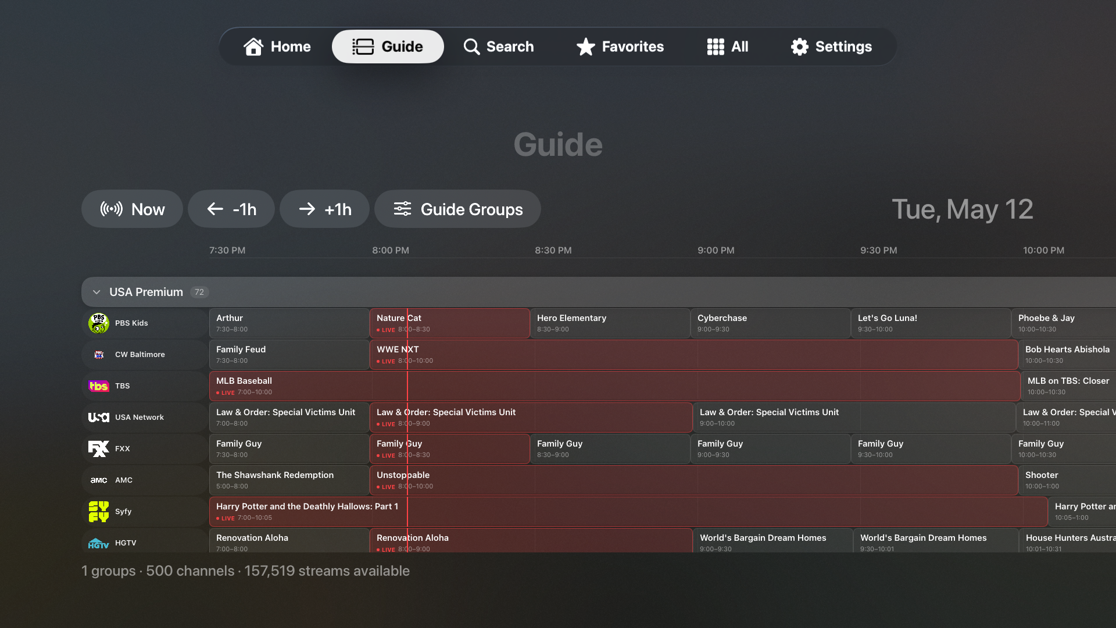Image resolution: width=1116 pixels, height=628 pixels.
Task: Open live Family Guy 8:00–8:30
Action: [x=449, y=449]
